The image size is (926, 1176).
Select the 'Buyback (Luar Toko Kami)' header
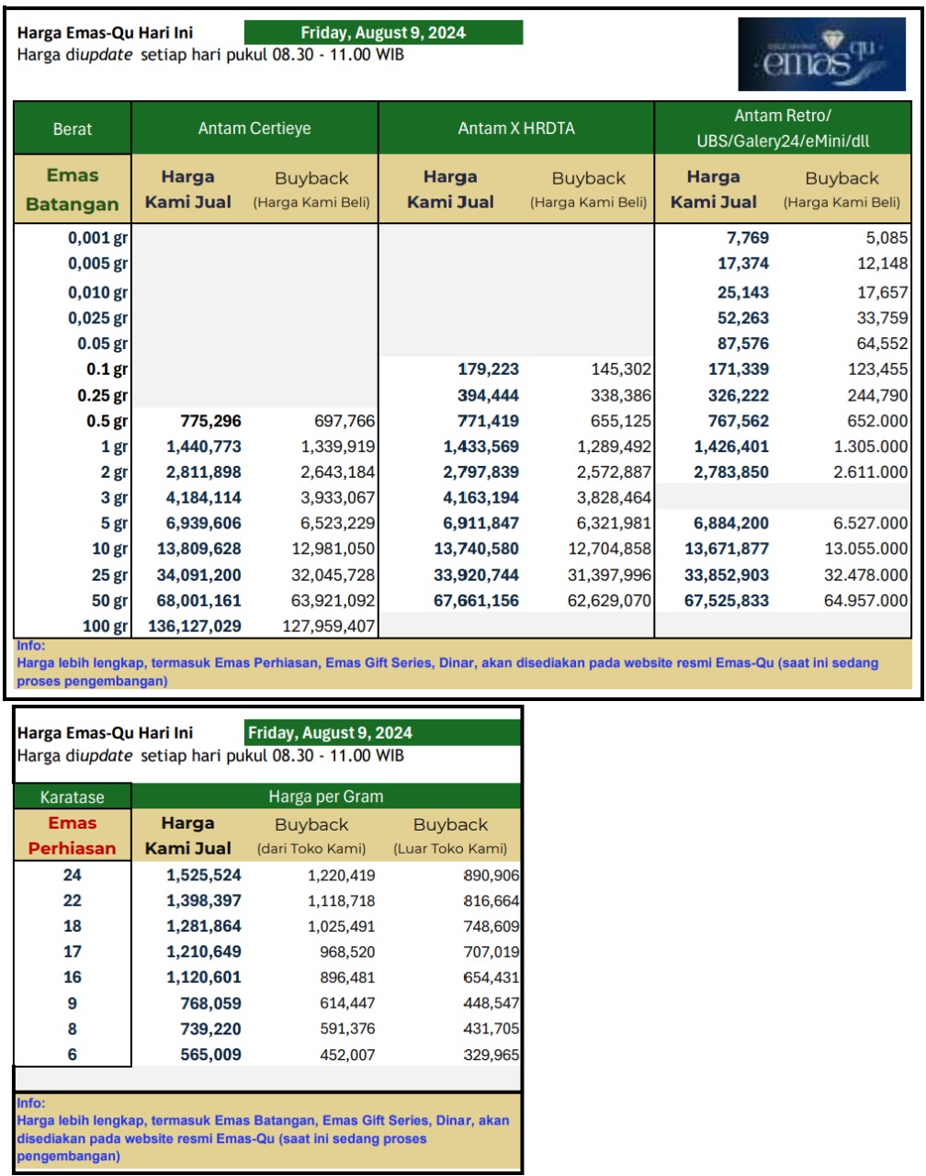[x=450, y=835]
